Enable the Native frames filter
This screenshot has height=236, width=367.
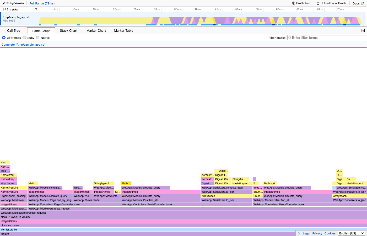(x=38, y=37)
